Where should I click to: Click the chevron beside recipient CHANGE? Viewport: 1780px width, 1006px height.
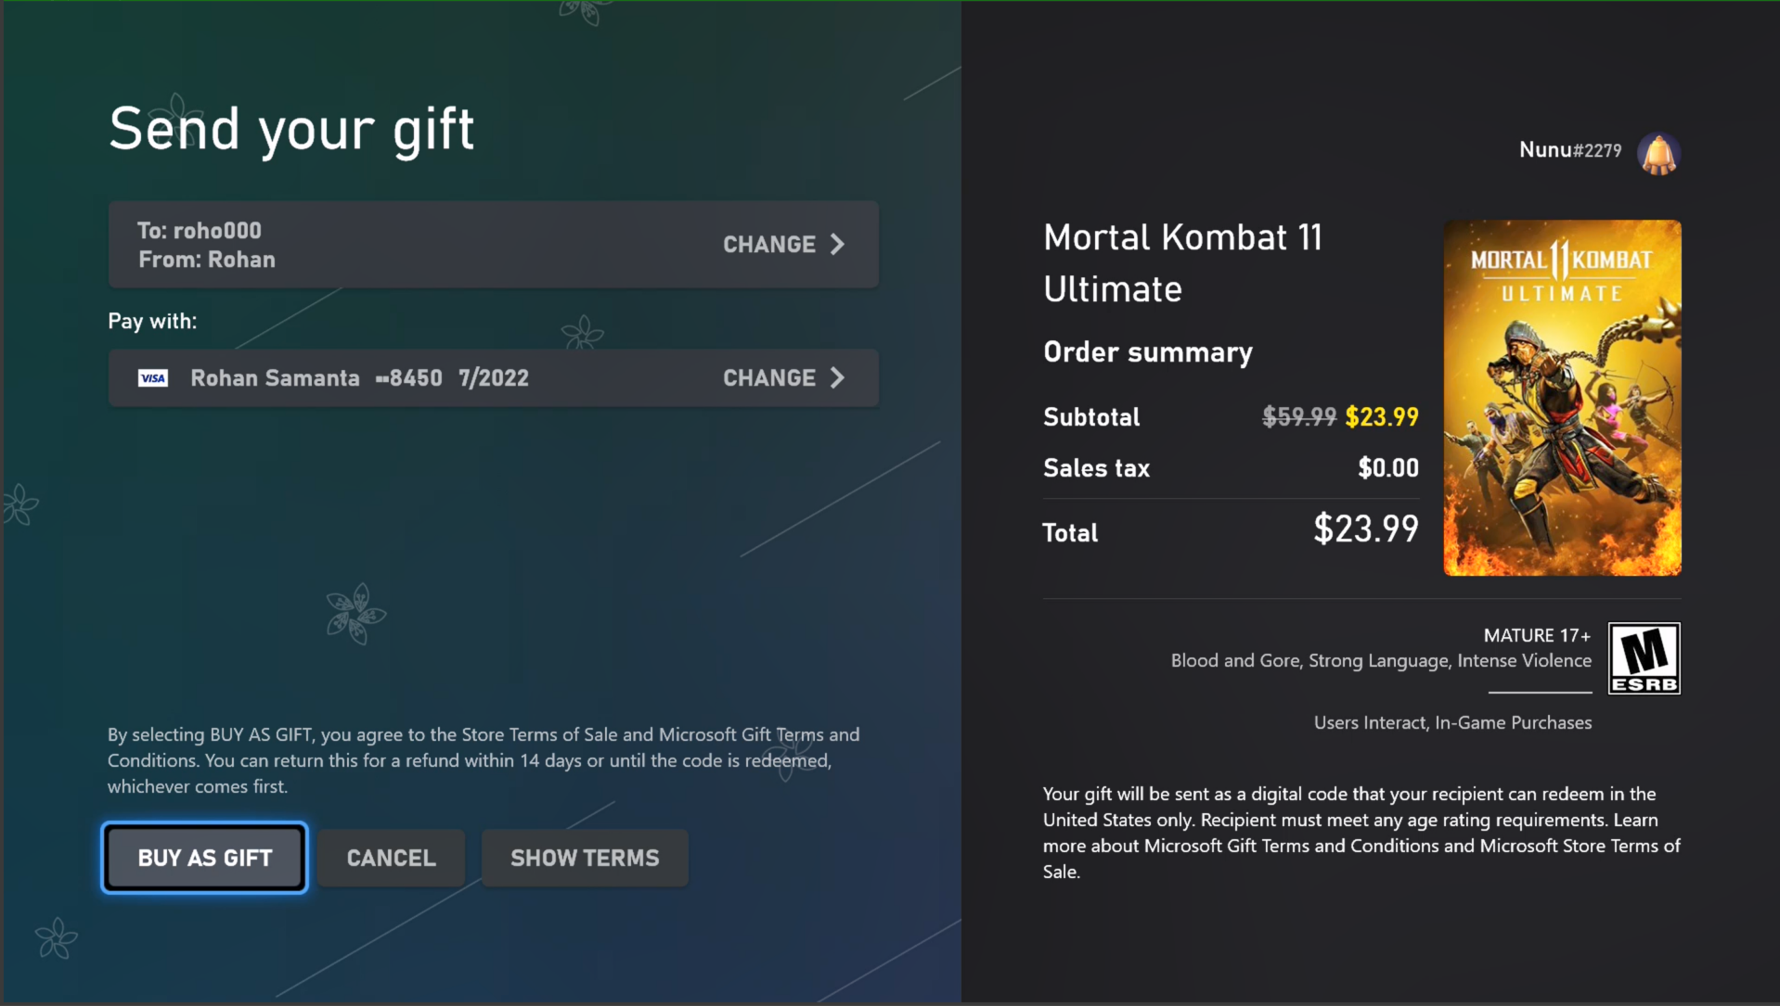[837, 245]
